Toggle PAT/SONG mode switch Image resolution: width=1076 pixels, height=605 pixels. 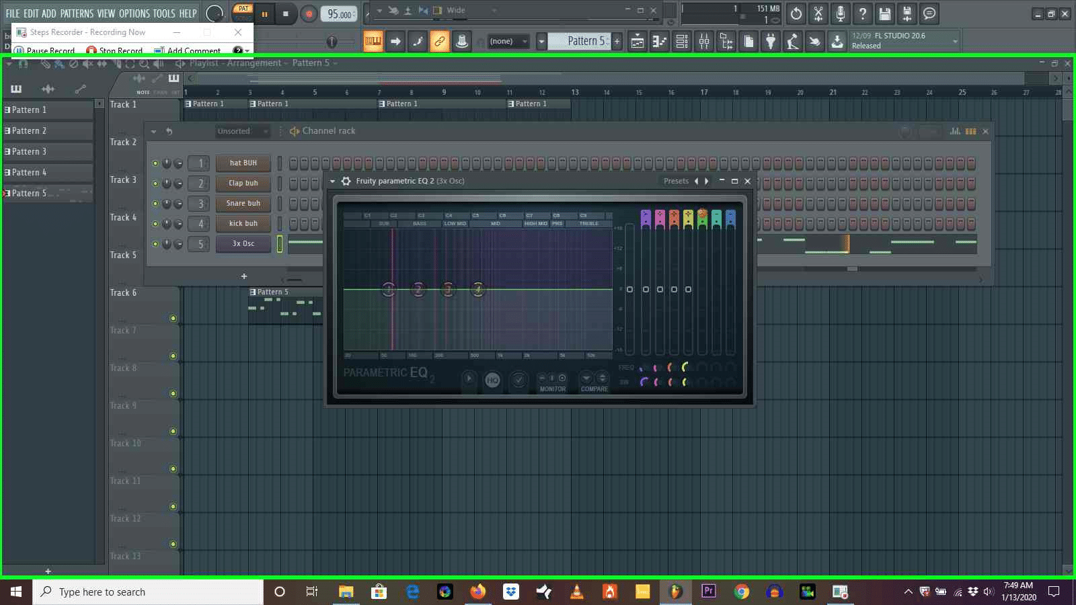243,13
